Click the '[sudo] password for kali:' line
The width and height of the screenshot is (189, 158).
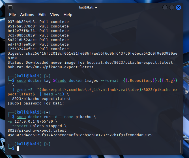(36, 103)
